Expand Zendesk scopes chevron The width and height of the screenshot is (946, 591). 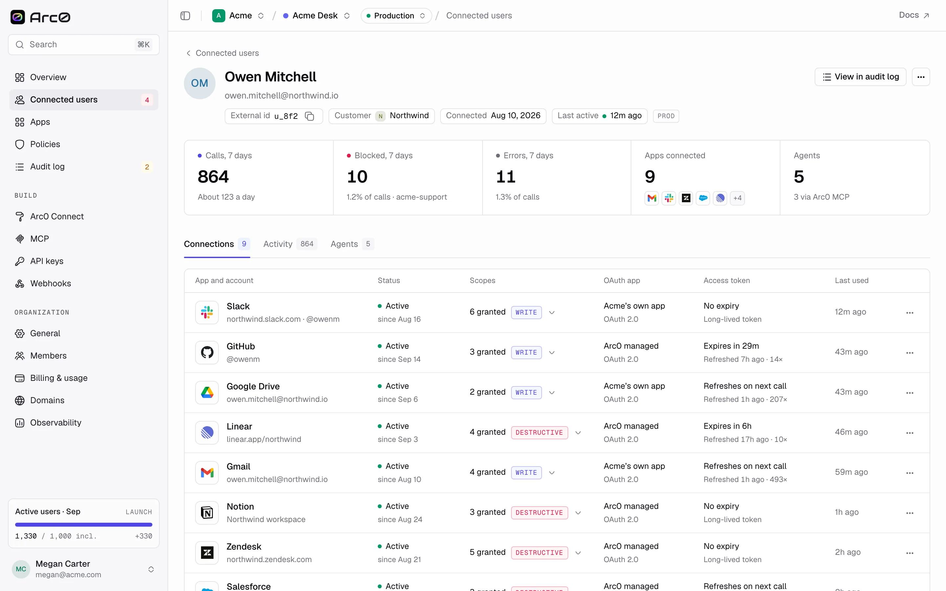578,553
